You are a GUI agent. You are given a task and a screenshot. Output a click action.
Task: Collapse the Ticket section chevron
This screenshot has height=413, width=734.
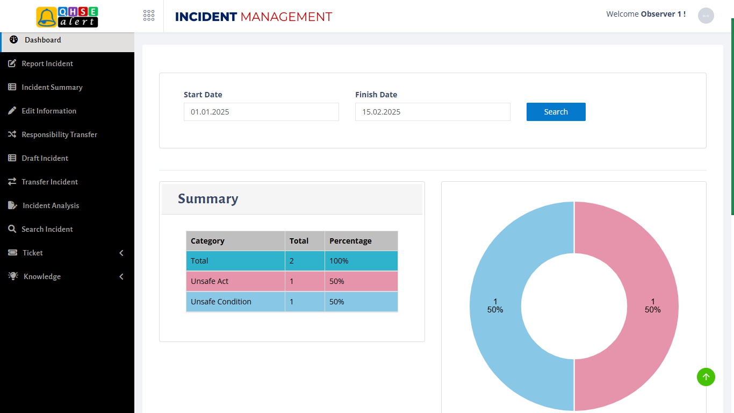pos(121,253)
